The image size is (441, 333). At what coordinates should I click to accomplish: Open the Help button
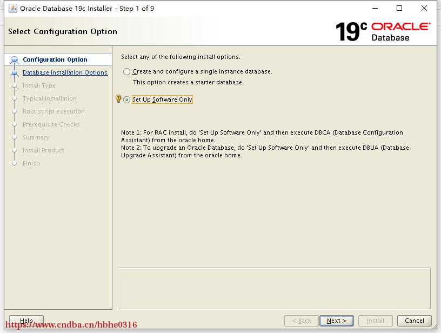click(26, 321)
